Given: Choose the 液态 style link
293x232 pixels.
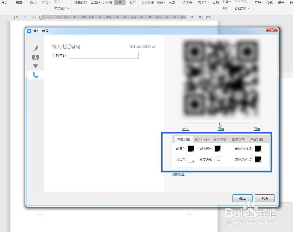Looking at the screenshot, I should pos(185,129).
